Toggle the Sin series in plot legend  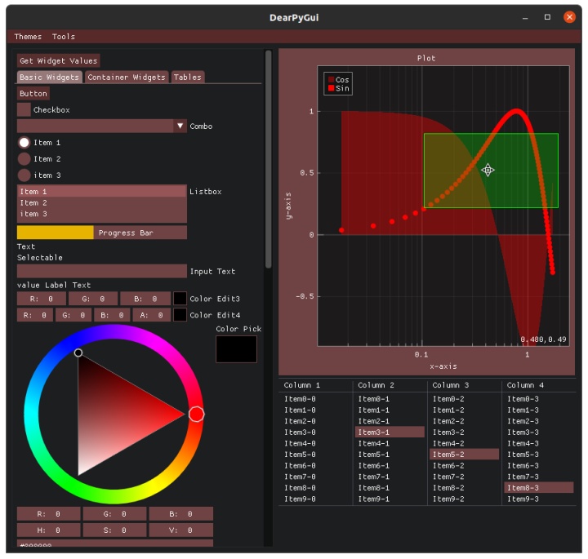(338, 88)
